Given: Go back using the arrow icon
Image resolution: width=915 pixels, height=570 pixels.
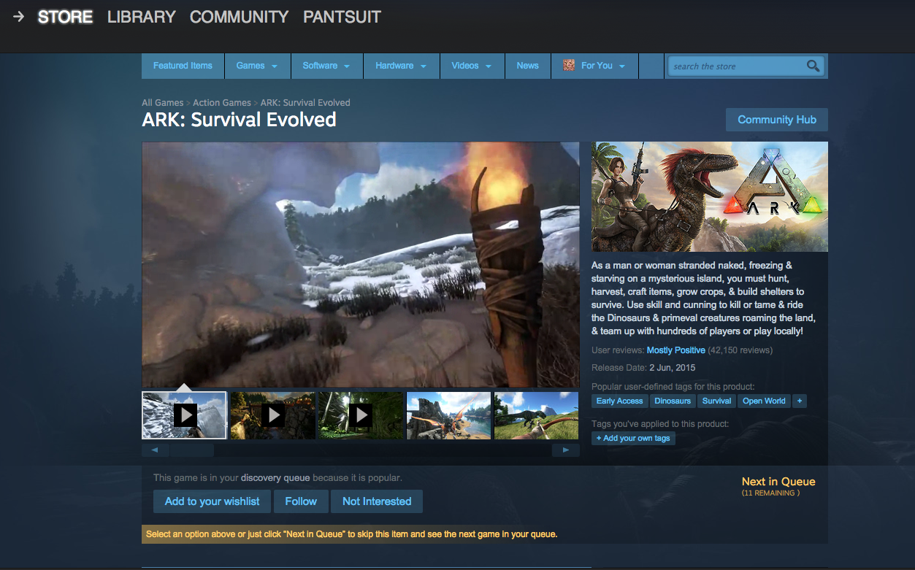Looking at the screenshot, I should pyautogui.click(x=18, y=16).
